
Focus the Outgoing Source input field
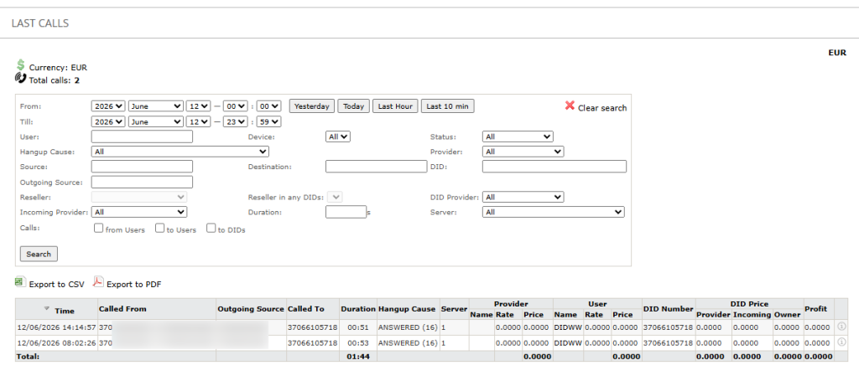[x=142, y=182]
